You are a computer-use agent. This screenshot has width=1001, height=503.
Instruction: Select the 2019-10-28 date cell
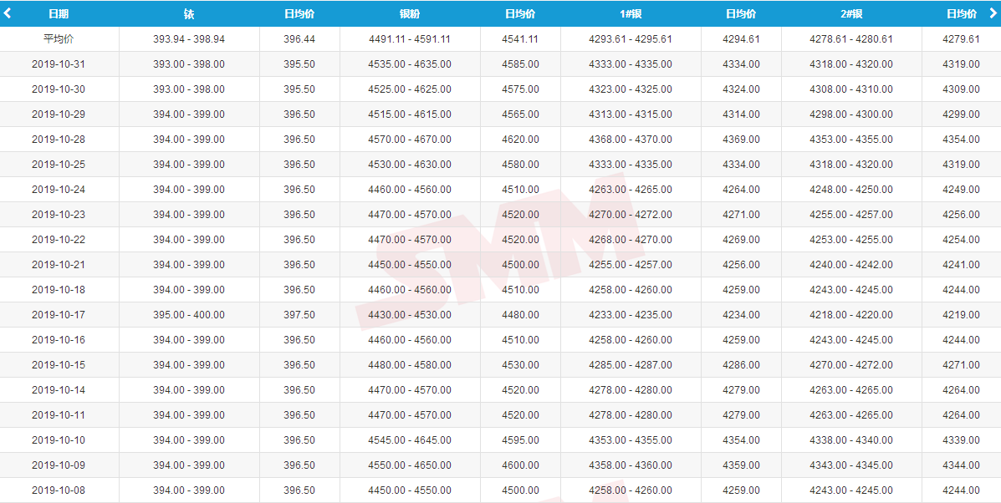(x=59, y=140)
